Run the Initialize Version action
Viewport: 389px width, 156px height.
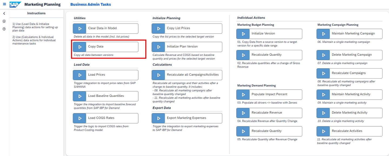(x=269, y=34)
